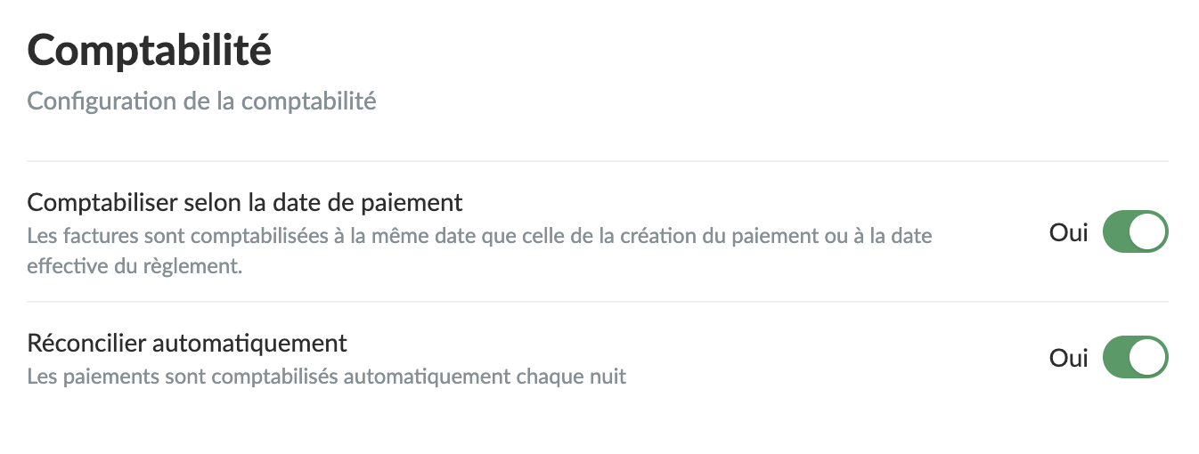Click text "effective du règlement."
The image size is (1199, 454).
point(135,266)
